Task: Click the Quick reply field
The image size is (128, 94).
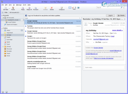Action: pyautogui.click(x=104, y=68)
